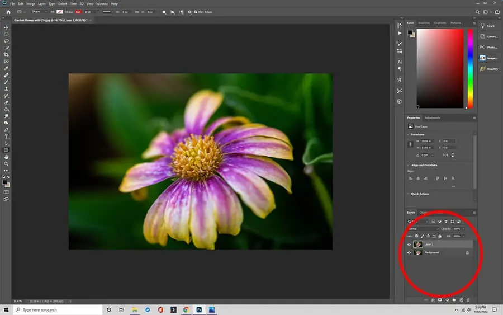Screen dimensions: 503x315
Task: Open the Character panel icon
Action: (x=400, y=62)
